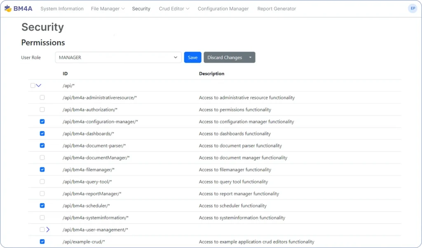Uncheck the configuration-manager permission checkbox

[x=42, y=122]
